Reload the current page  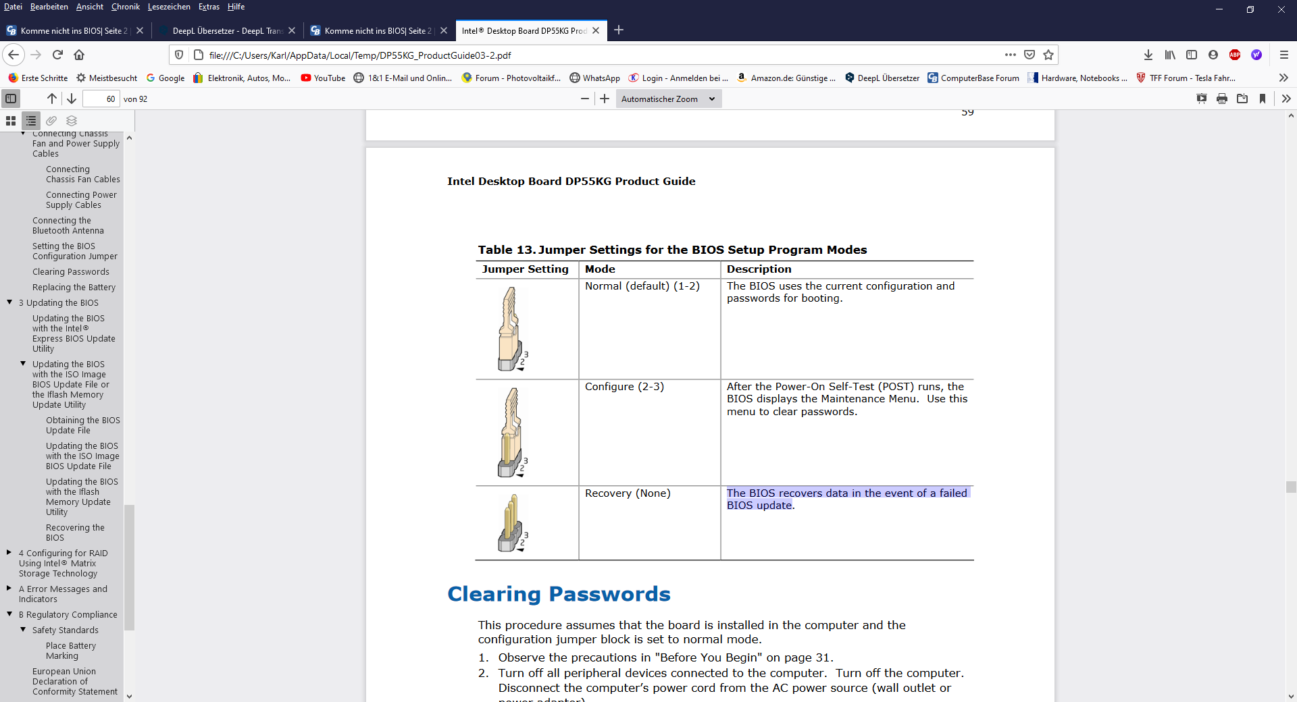tap(58, 55)
